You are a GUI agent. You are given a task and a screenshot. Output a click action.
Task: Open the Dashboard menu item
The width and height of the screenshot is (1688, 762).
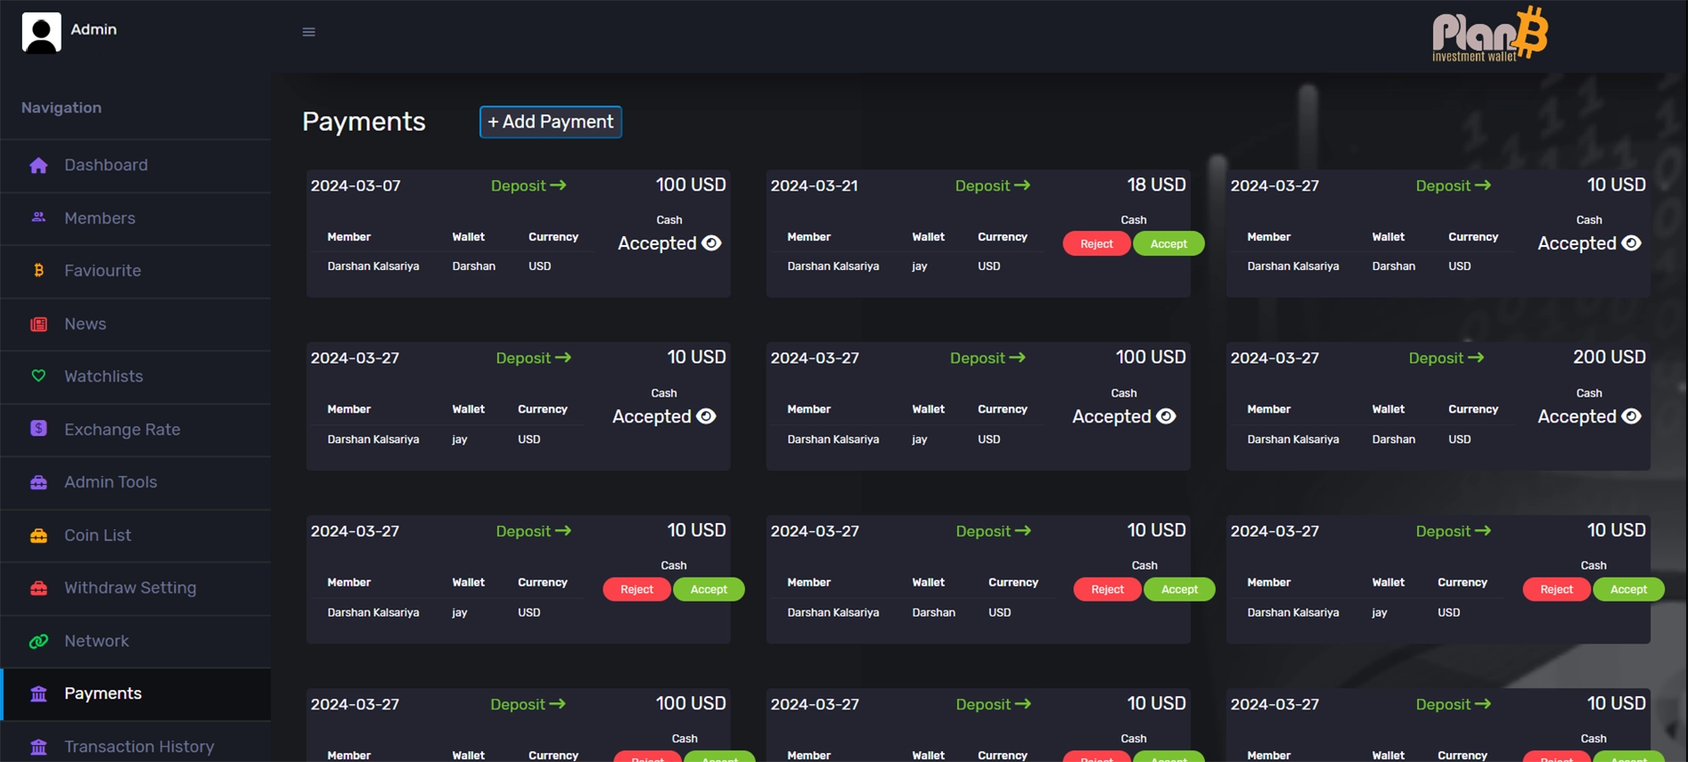(135, 165)
